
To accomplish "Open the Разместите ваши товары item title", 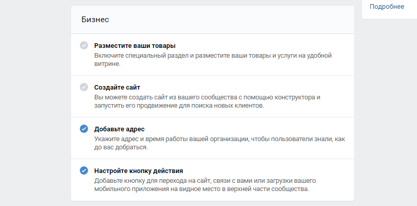I will (135, 46).
